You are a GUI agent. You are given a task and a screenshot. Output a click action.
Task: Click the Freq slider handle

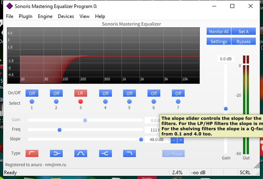pyautogui.click(x=60, y=130)
